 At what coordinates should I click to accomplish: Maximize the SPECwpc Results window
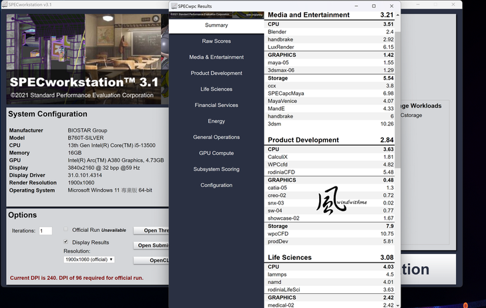pyautogui.click(x=374, y=6)
